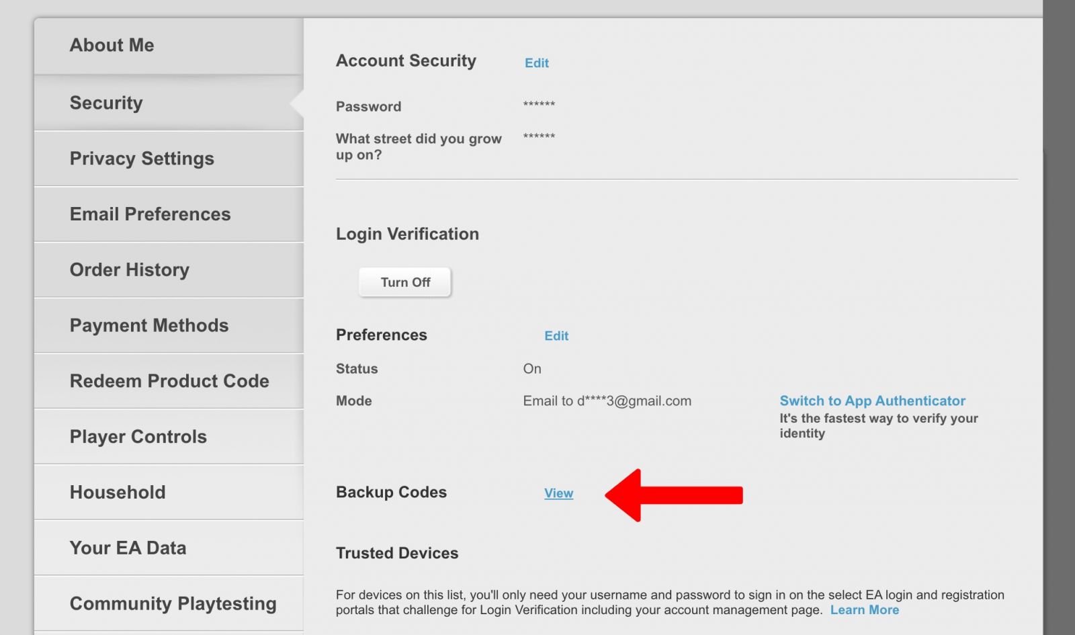The height and width of the screenshot is (635, 1075).
Task: Click the page's vertical scrollbar
Action: [1058, 317]
